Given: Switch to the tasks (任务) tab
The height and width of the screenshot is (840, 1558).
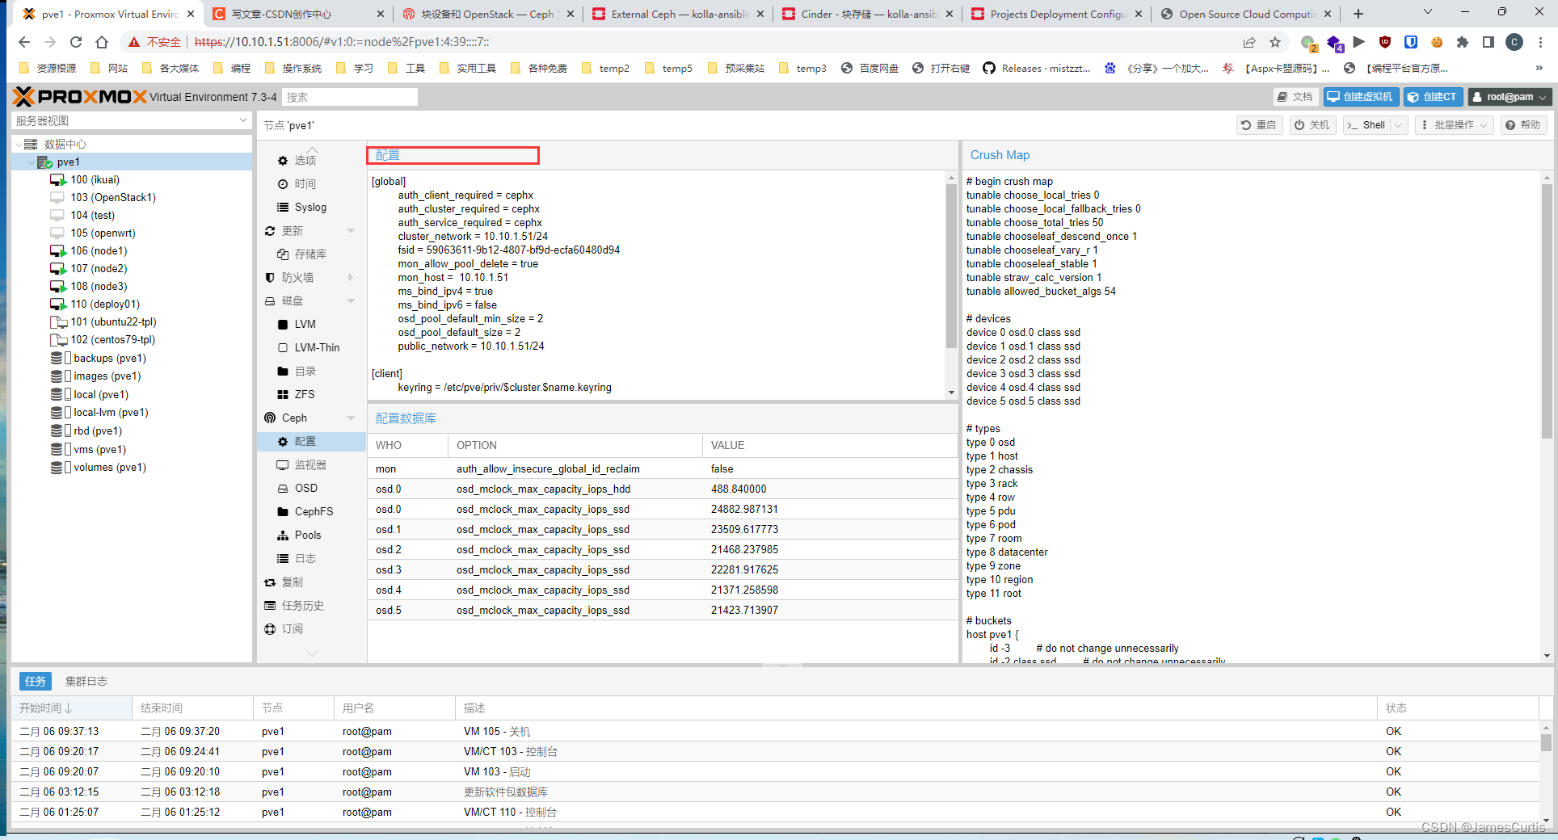Looking at the screenshot, I should [35, 682].
